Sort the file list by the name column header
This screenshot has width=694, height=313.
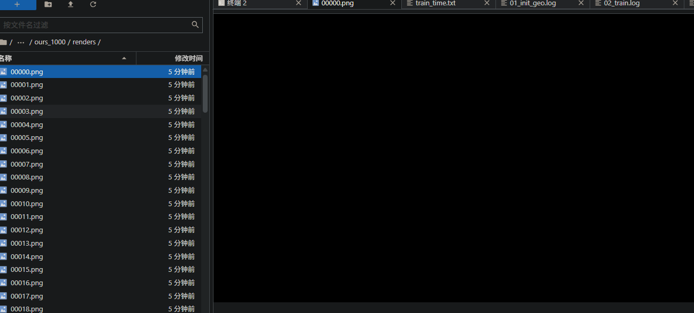68,58
